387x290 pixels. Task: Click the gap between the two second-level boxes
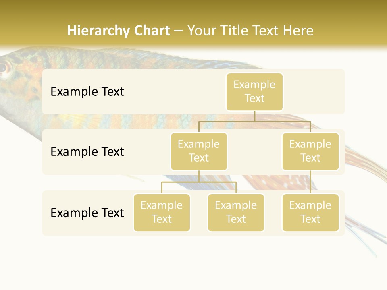pyautogui.click(x=254, y=151)
